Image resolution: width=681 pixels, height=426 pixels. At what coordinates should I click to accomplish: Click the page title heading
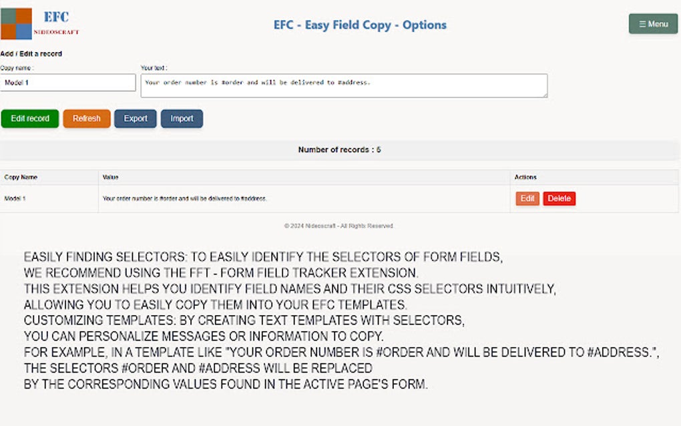coord(360,25)
